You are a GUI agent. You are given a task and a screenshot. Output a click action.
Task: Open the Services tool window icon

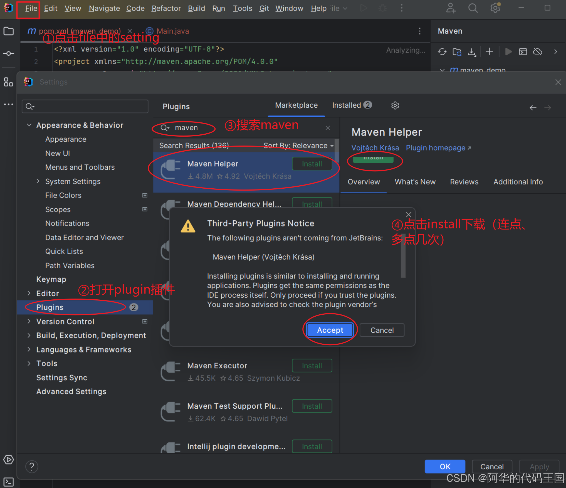(9, 460)
